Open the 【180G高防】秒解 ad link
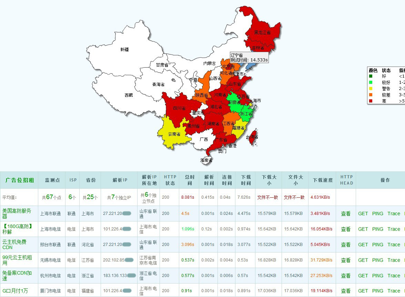The width and height of the screenshot is (405, 297). coord(17,229)
